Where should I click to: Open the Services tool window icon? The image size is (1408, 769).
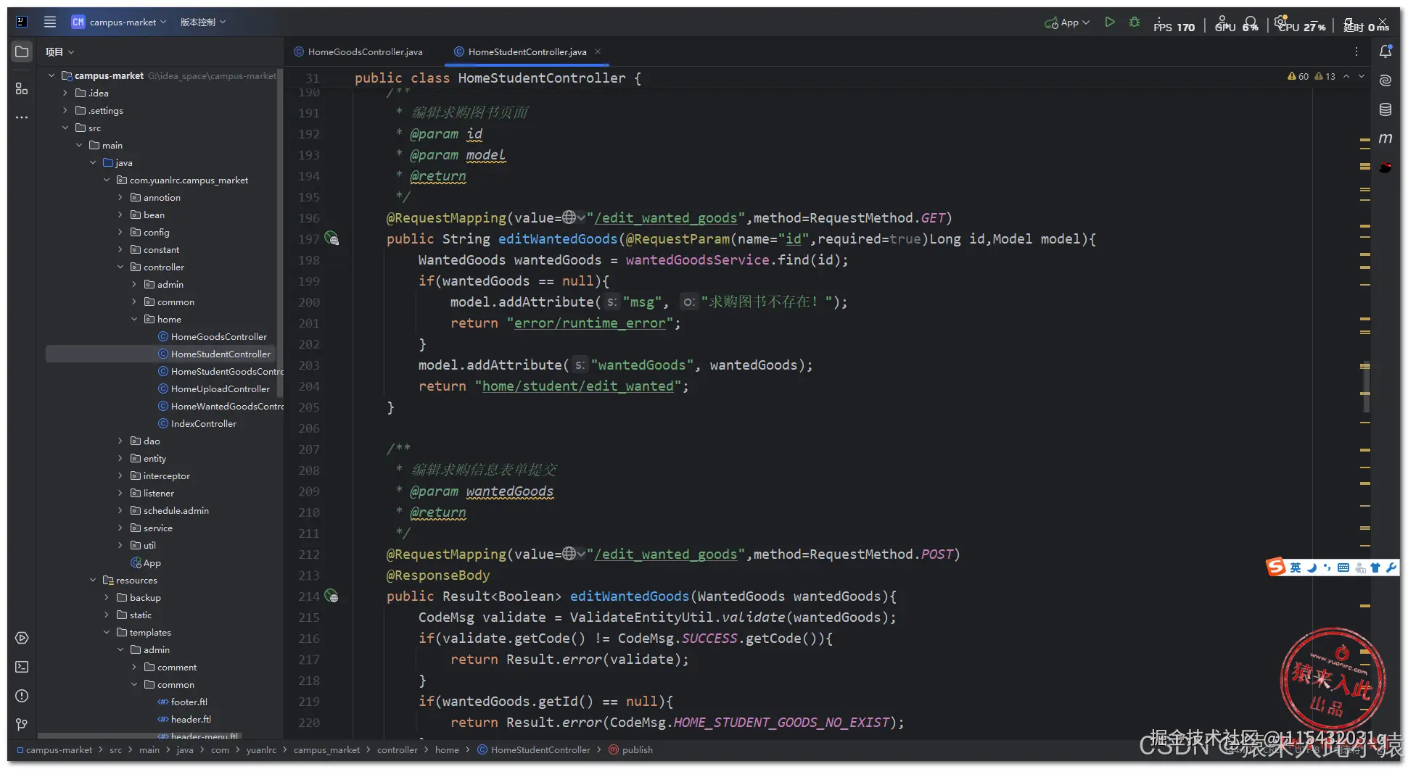click(x=22, y=638)
